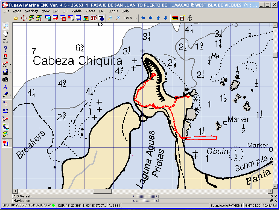This screenshot has height=210, width=280.
Task: Open the 145% zoom level dropdown
Action: tap(136, 18)
